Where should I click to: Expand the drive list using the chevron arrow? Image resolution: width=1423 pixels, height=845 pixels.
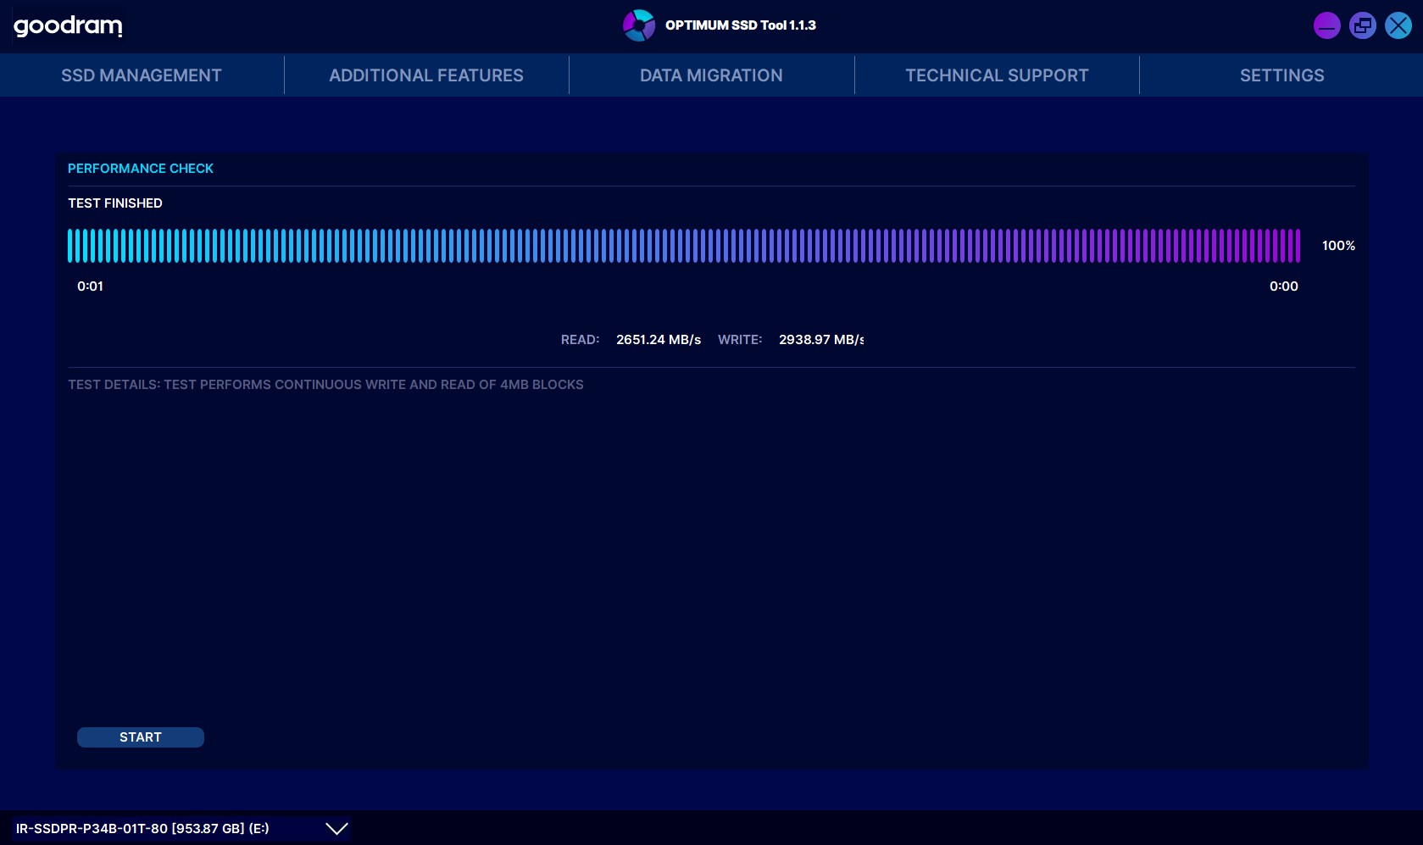(336, 829)
